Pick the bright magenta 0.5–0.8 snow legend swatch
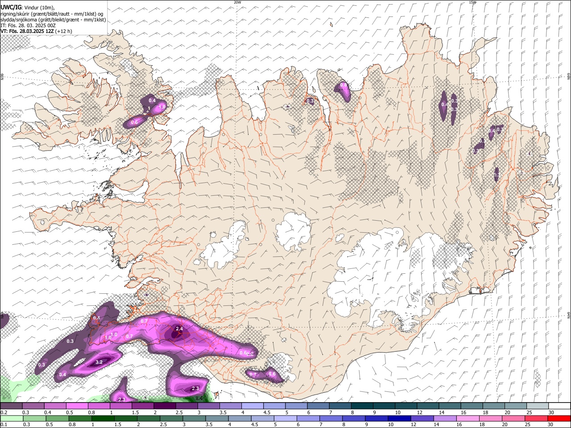The image size is (571, 428). pyautogui.click(x=77, y=406)
